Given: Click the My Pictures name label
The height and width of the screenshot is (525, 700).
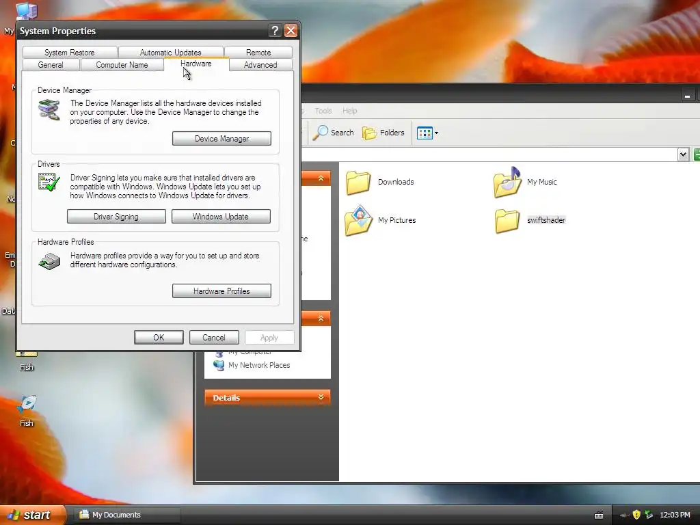Looking at the screenshot, I should 397,220.
